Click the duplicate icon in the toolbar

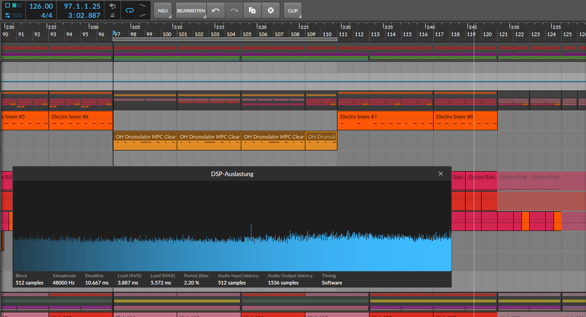(252, 10)
